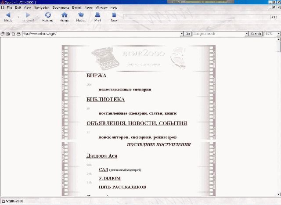
Task: Click the page loading progress bar field
Action: pyautogui.click(x=196, y=17)
